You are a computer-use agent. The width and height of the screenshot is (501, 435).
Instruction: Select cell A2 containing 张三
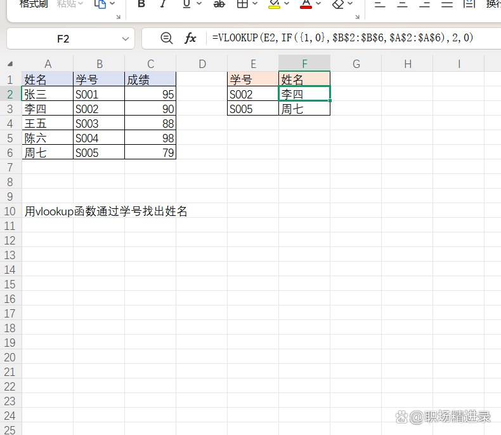(48, 94)
